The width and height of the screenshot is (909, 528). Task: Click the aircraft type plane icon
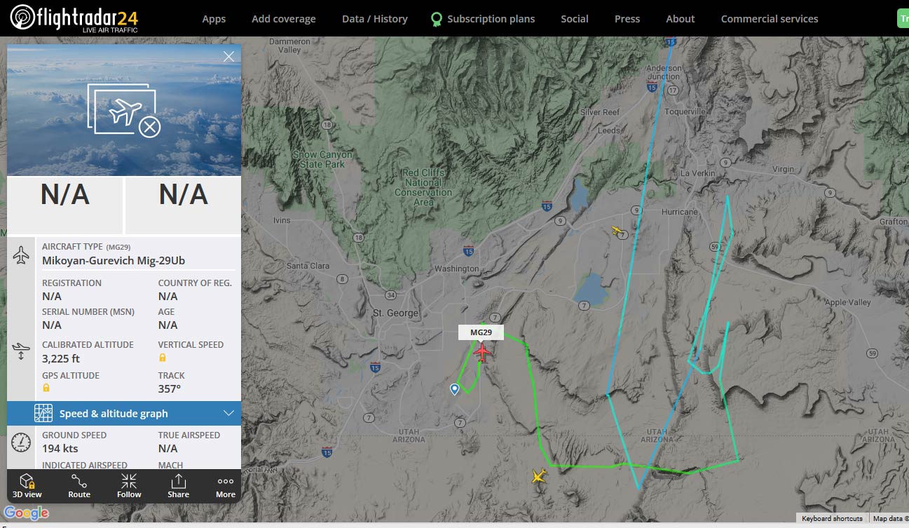(x=21, y=255)
